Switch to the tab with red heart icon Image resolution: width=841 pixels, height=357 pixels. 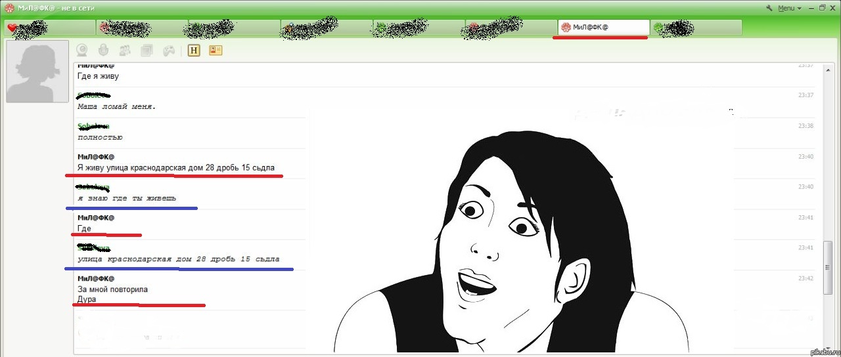pos(49,28)
